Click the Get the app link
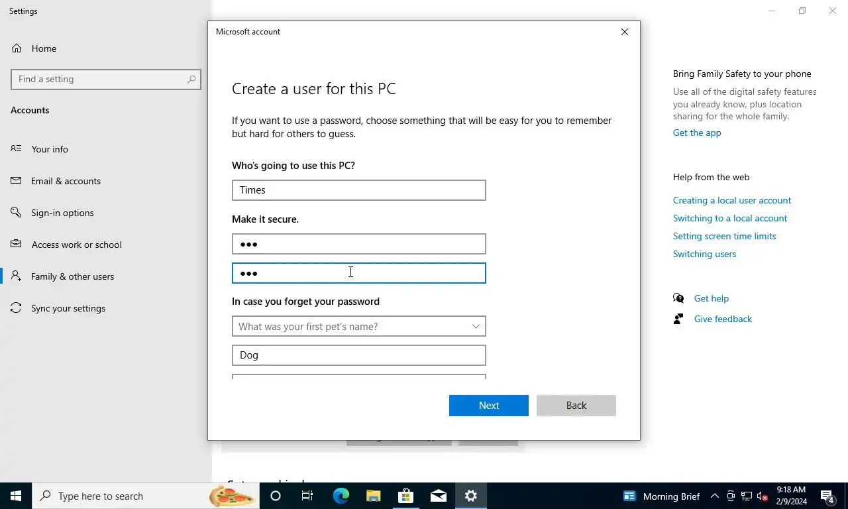This screenshot has height=509, width=848. coord(697,133)
